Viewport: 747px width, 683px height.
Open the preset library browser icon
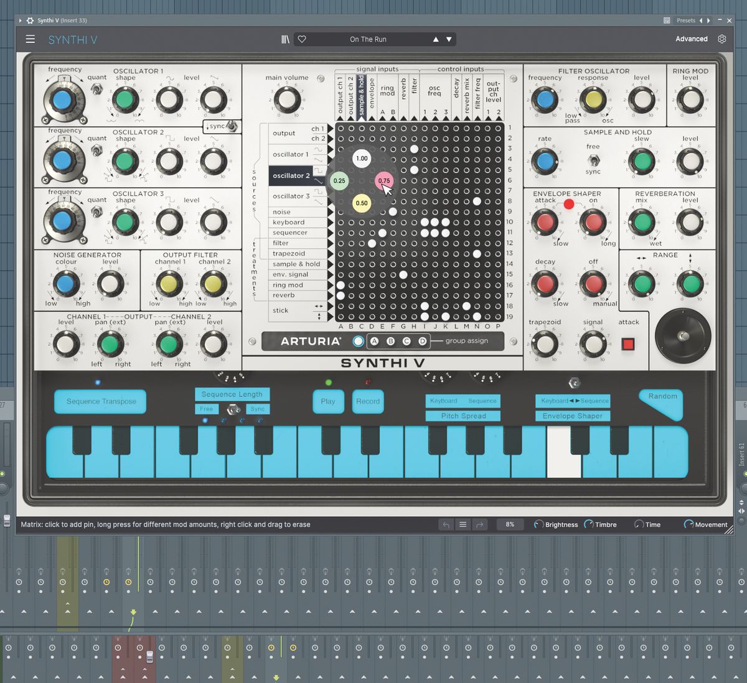click(285, 39)
